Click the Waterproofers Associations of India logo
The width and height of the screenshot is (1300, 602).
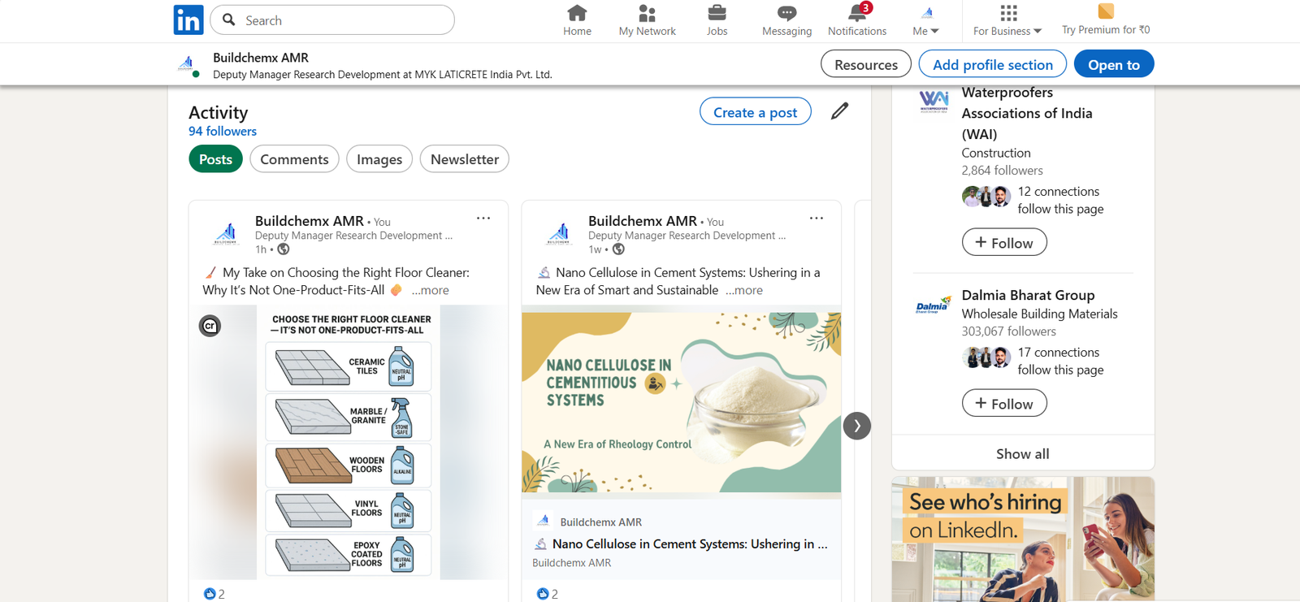pyautogui.click(x=934, y=102)
